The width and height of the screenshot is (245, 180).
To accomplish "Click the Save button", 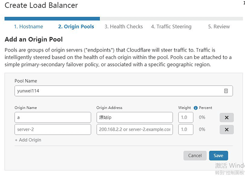I will click(218, 155).
